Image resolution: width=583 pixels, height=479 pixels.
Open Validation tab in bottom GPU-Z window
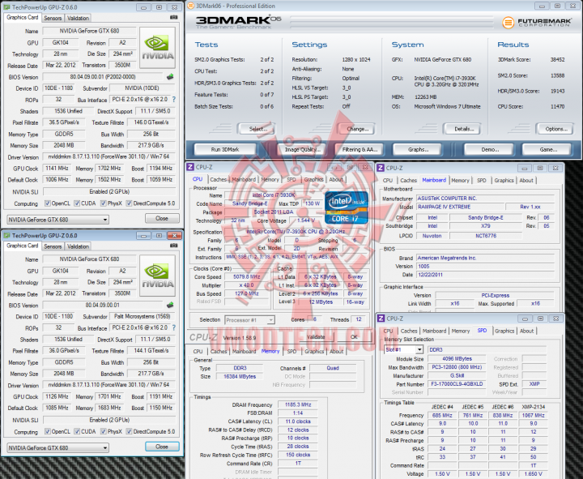tap(78, 246)
